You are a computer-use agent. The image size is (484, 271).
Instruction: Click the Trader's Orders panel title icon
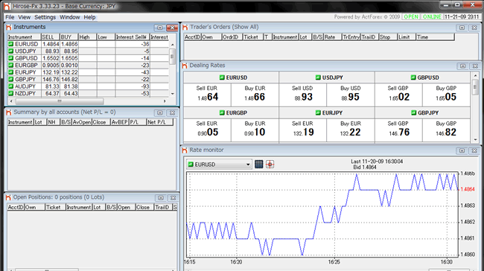pos(185,28)
